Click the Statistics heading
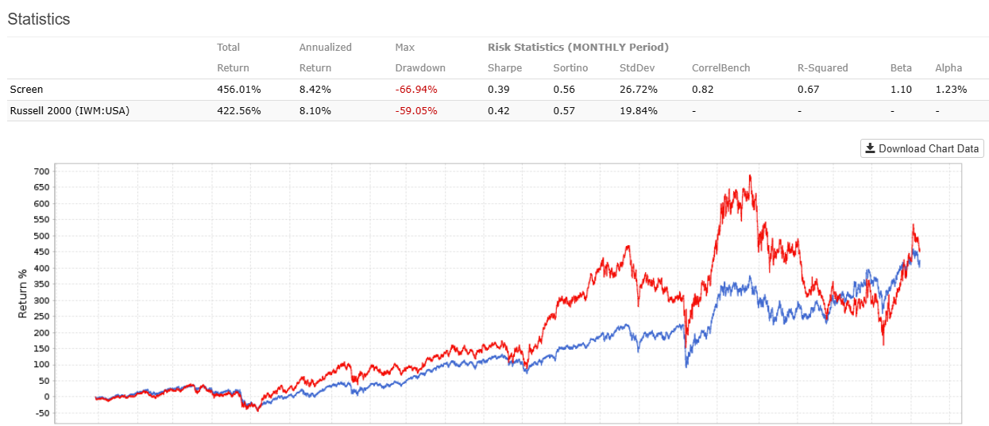This screenshot has height=426, width=989. tap(39, 20)
